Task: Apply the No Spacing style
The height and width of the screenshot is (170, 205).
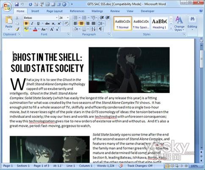Action: click(141, 23)
